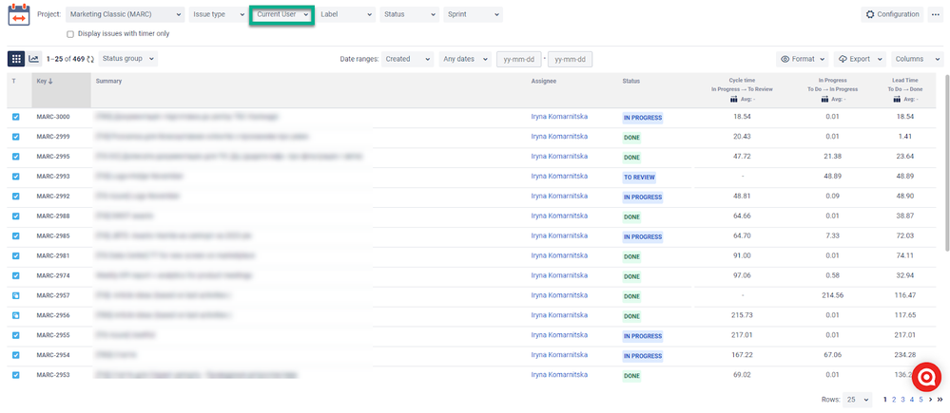Go to next page arrow
This screenshot has height=413, width=950.
pyautogui.click(x=931, y=399)
